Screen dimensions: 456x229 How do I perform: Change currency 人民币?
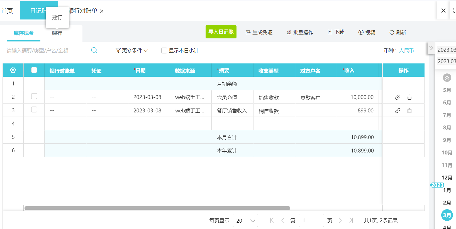[x=406, y=50]
